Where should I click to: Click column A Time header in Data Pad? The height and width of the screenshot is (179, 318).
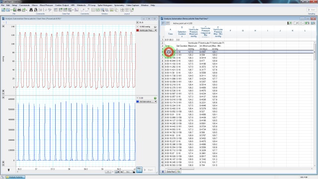(170, 32)
